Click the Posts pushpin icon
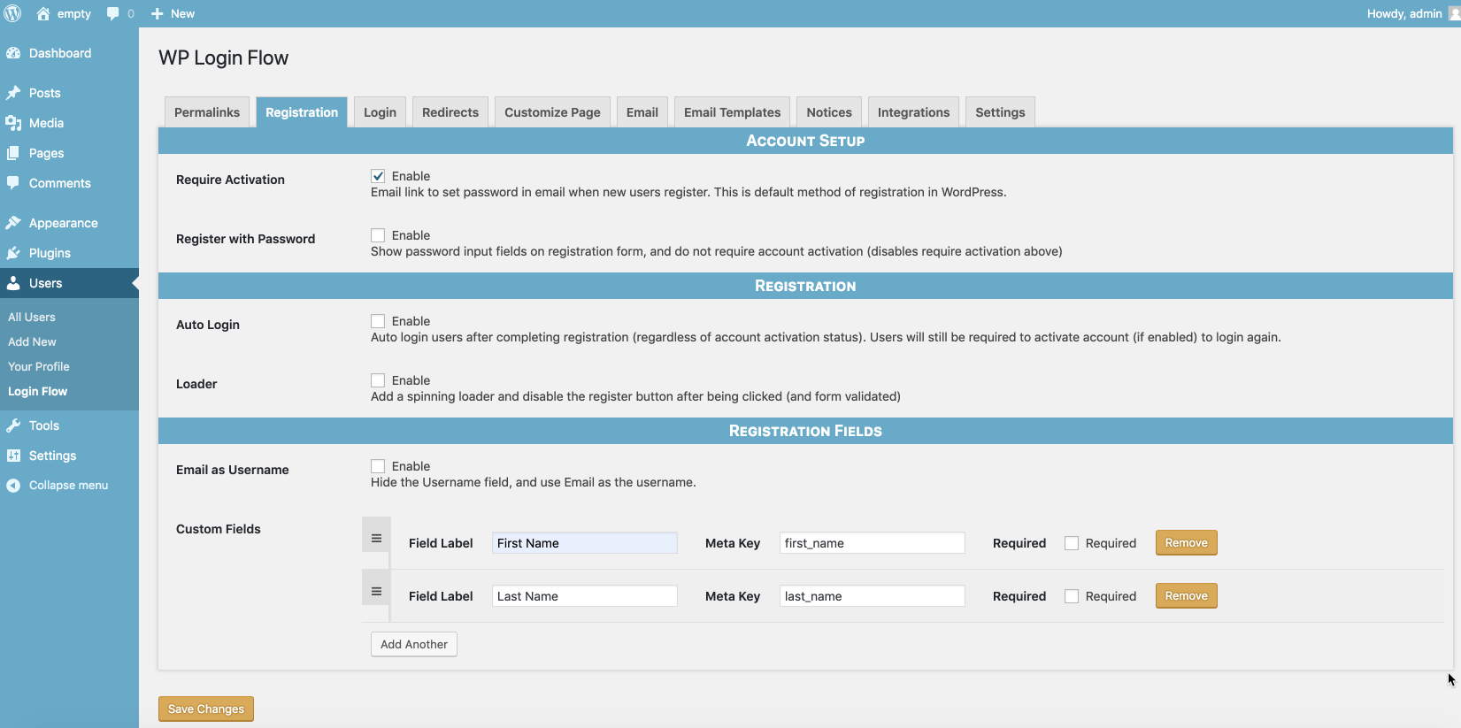Image resolution: width=1461 pixels, height=728 pixels. [13, 93]
